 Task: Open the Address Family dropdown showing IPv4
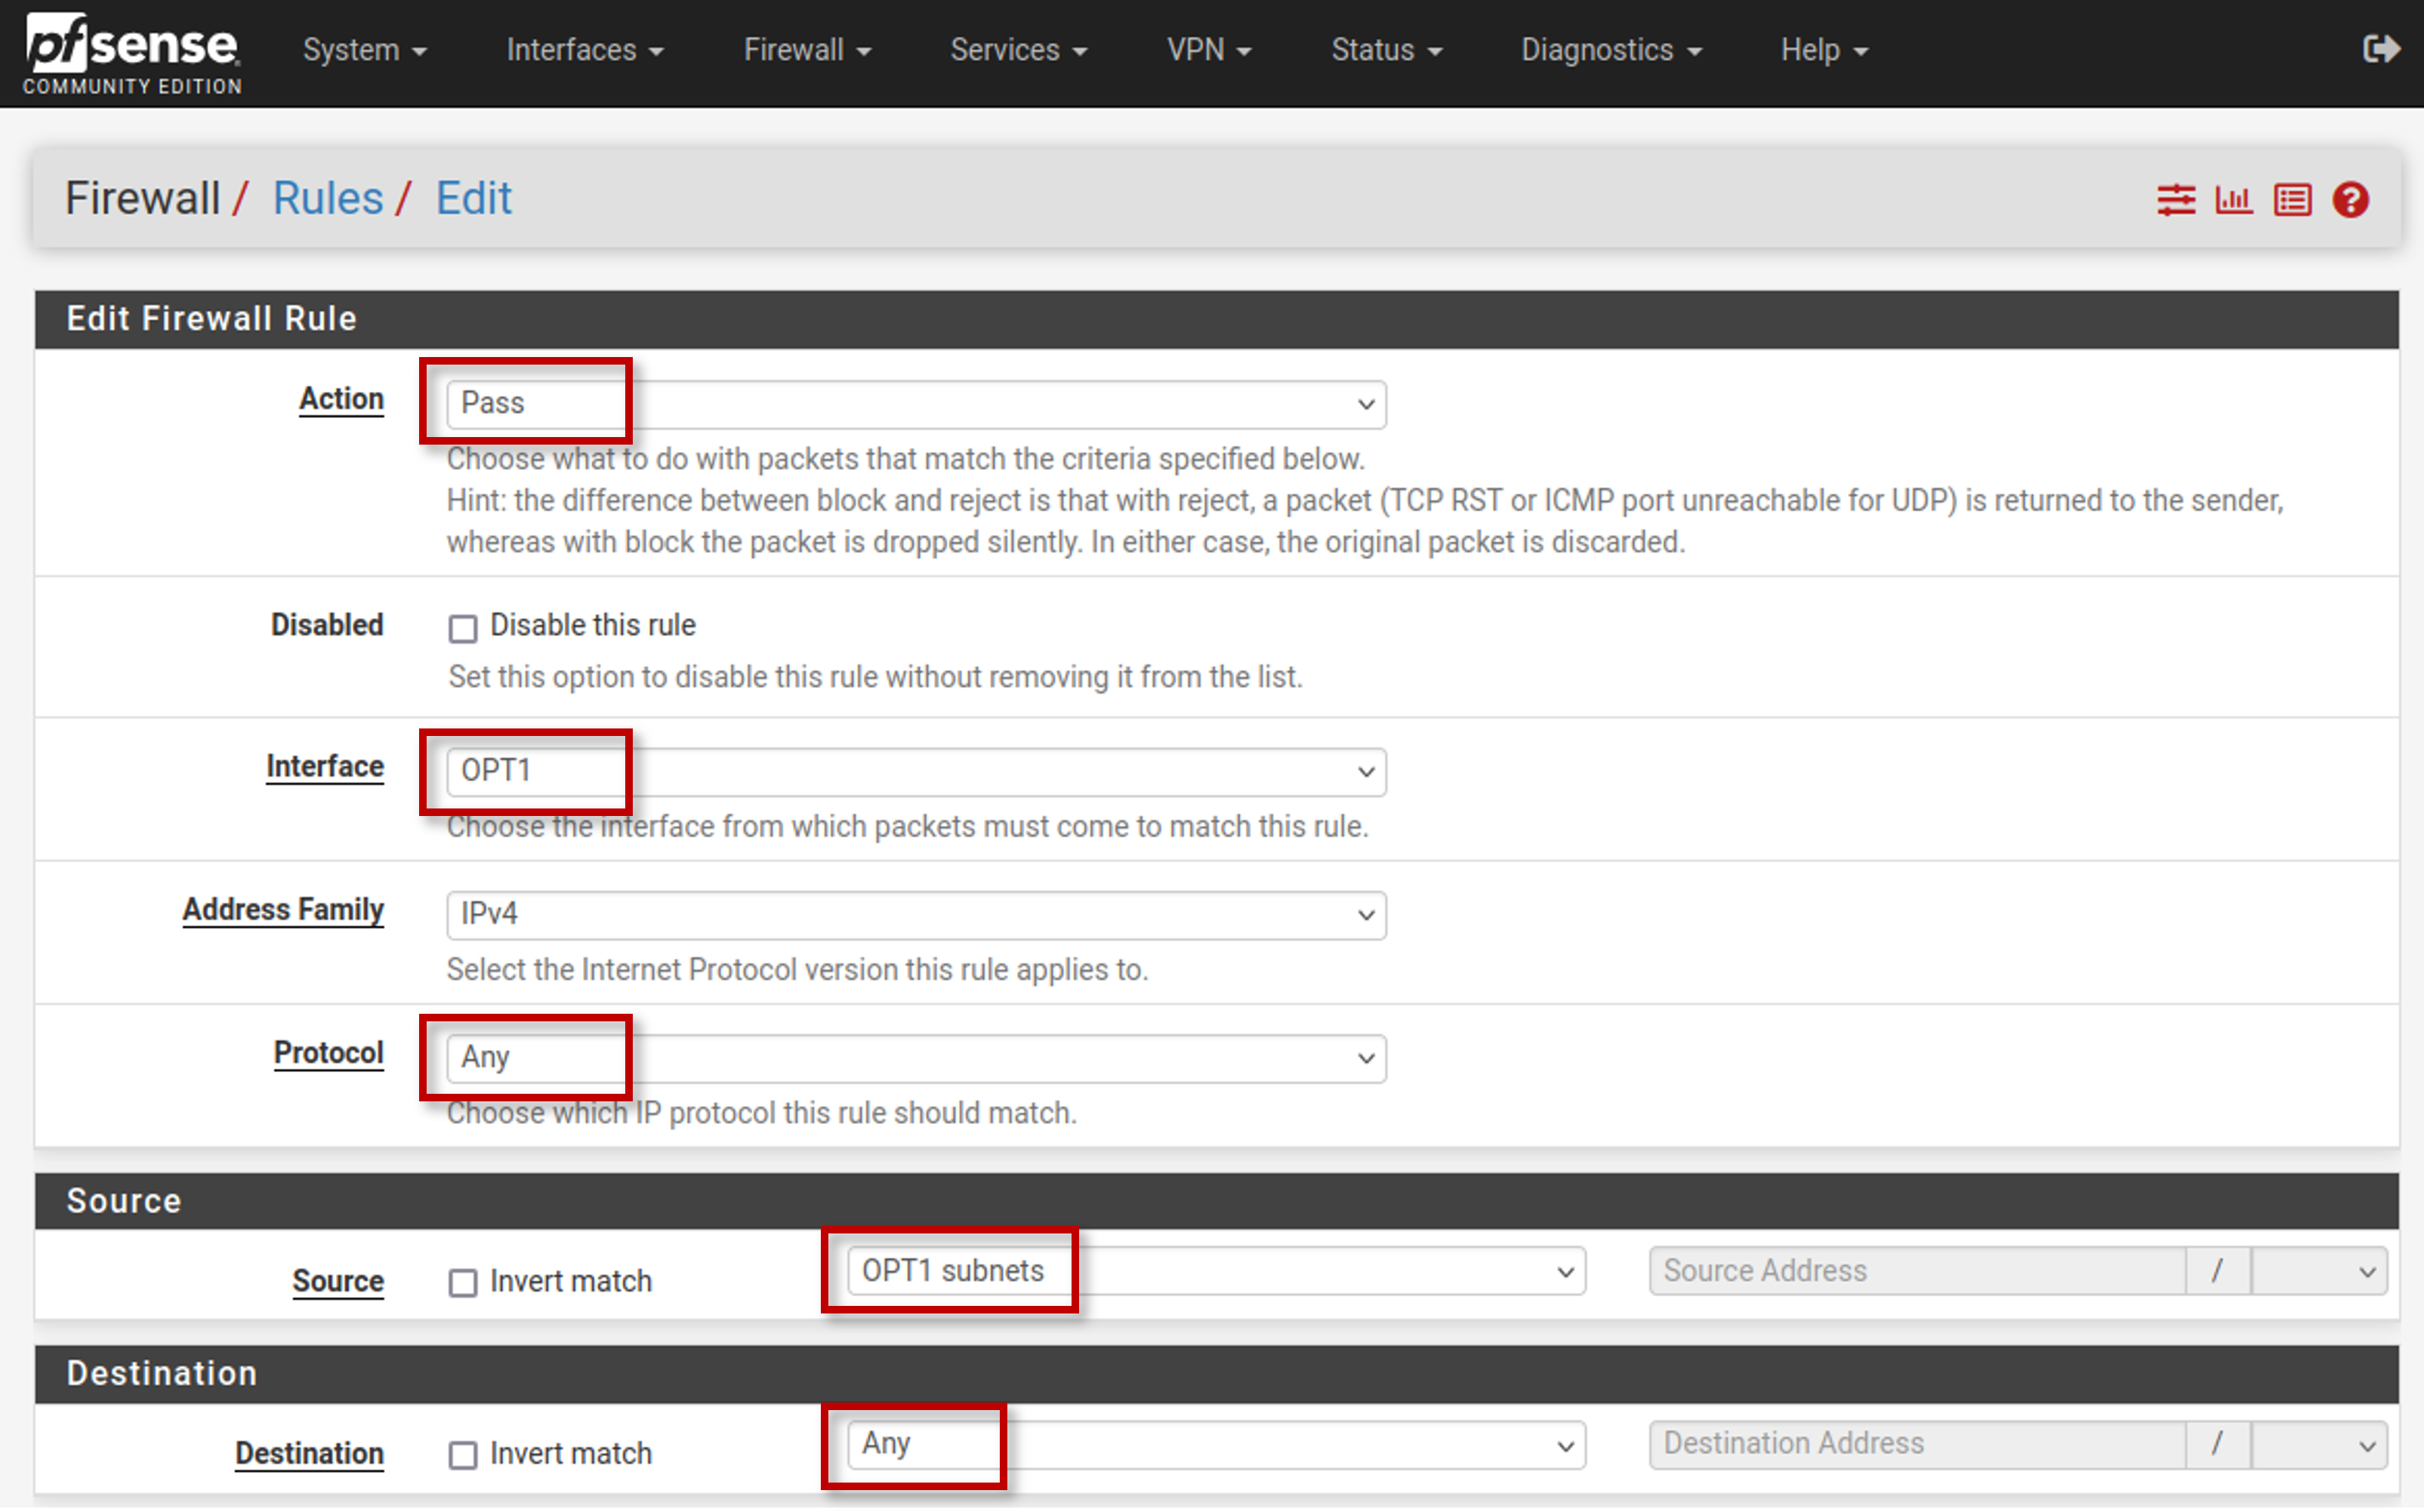click(915, 915)
